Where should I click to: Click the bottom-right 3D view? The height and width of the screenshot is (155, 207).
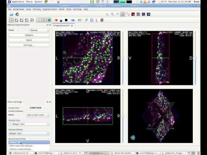click(160, 116)
